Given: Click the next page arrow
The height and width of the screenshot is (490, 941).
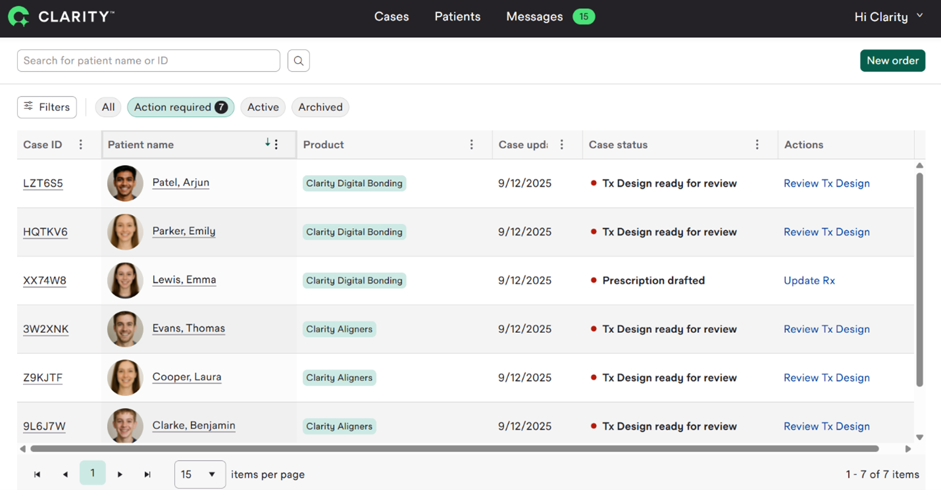Looking at the screenshot, I should pos(120,474).
